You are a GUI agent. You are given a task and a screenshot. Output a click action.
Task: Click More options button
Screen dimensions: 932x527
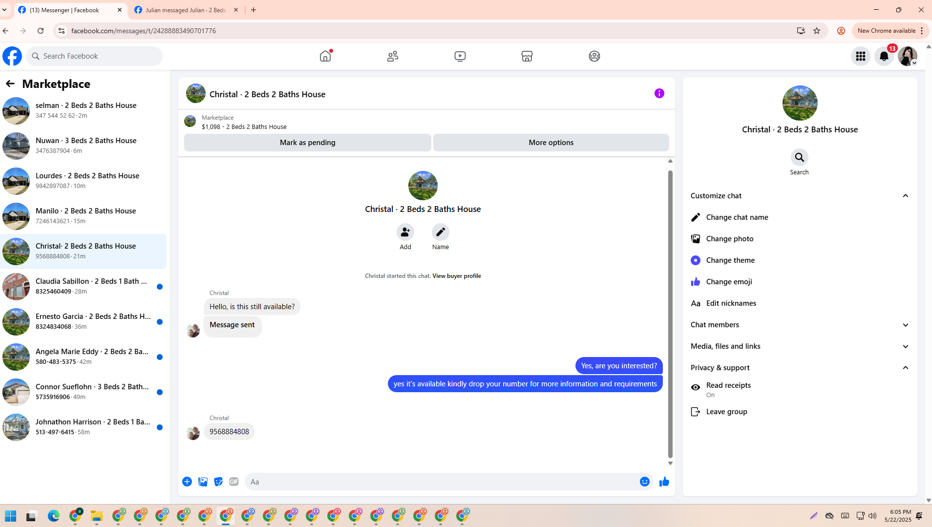click(x=551, y=143)
